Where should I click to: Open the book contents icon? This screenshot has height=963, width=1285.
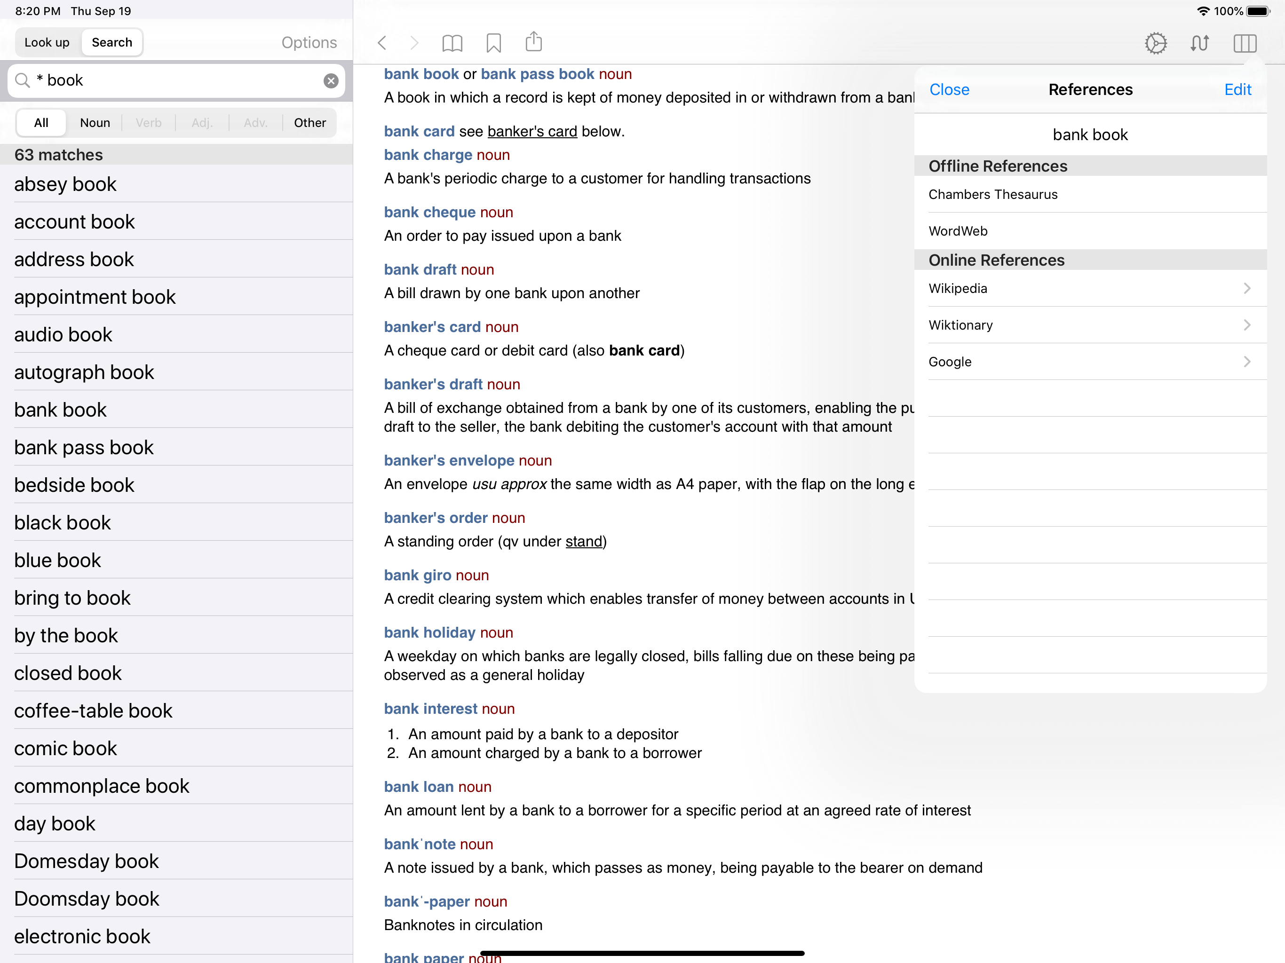point(452,43)
